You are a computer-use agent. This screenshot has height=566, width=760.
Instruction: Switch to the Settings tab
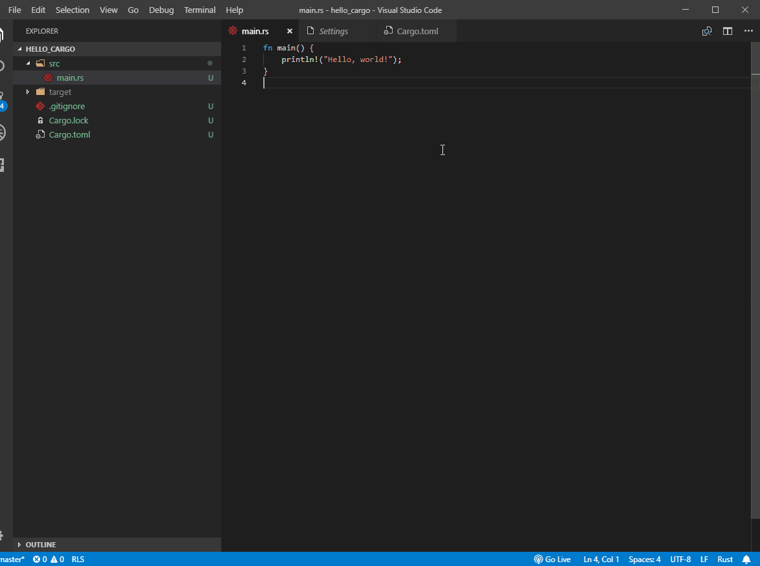(x=334, y=31)
